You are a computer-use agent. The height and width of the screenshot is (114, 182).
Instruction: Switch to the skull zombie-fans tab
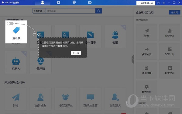coord(74,2)
